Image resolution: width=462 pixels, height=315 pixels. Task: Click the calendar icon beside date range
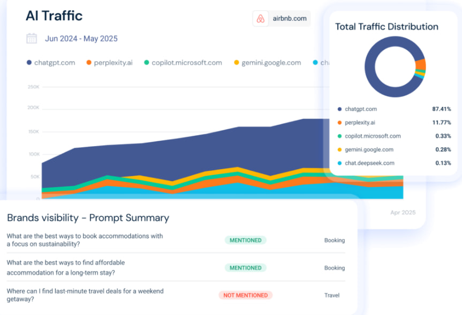[32, 39]
